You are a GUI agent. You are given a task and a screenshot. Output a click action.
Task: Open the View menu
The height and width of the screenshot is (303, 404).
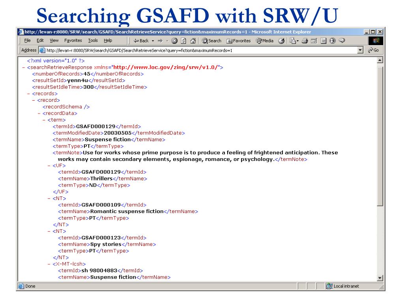point(54,41)
